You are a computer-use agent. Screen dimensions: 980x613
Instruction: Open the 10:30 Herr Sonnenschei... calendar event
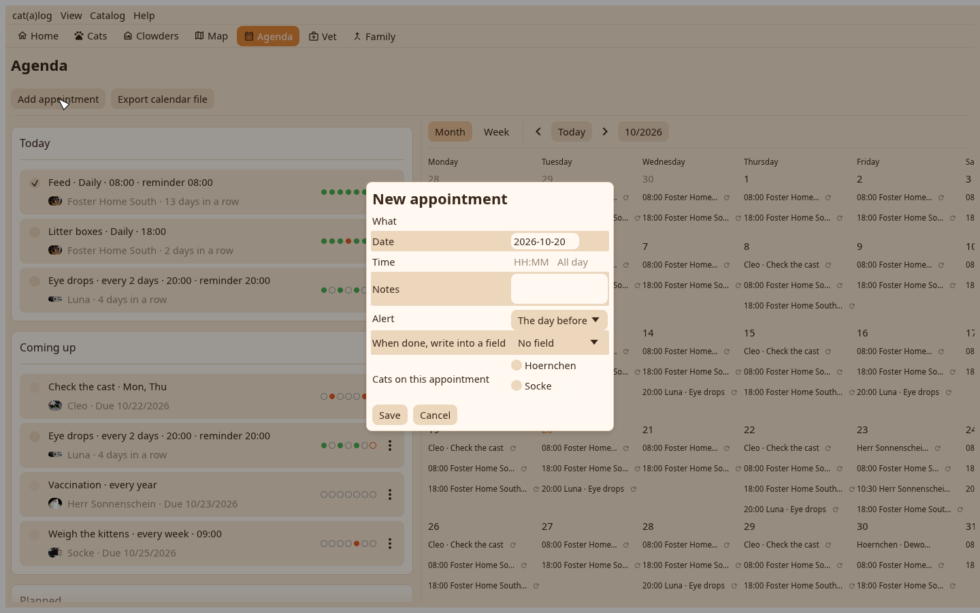point(903,489)
